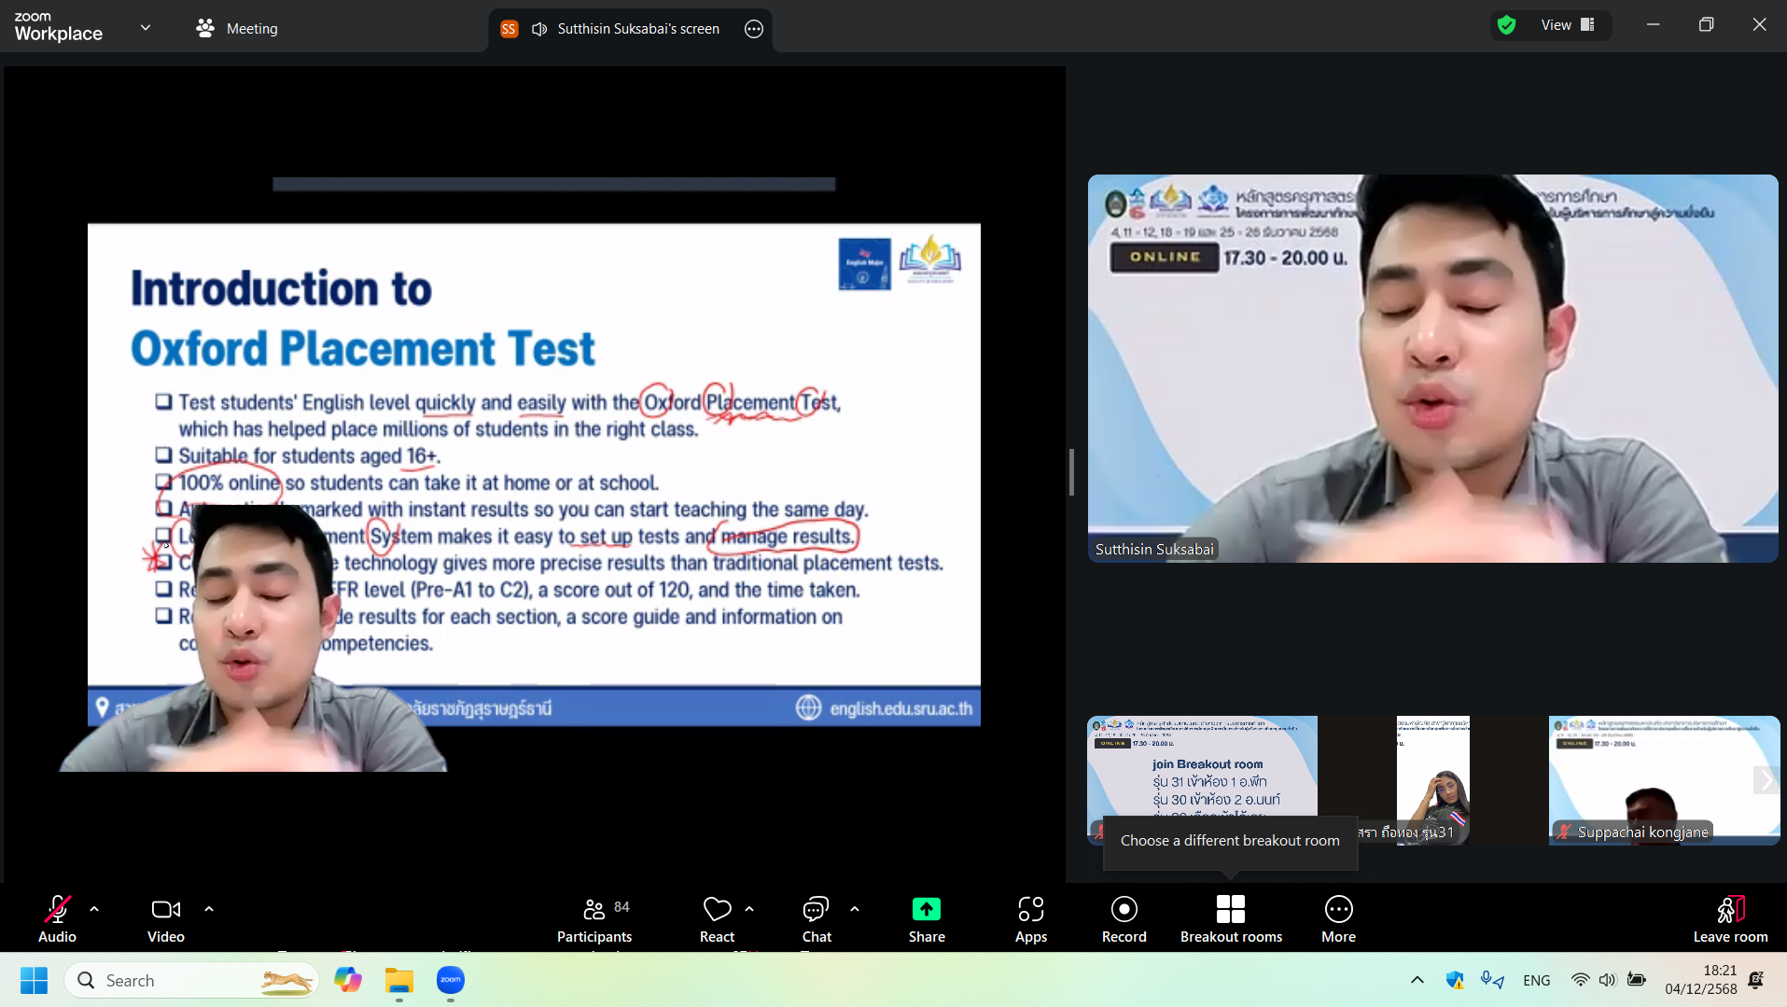Expand the Zoom Workplace dropdown chevron
The width and height of the screenshot is (1787, 1007).
(146, 28)
